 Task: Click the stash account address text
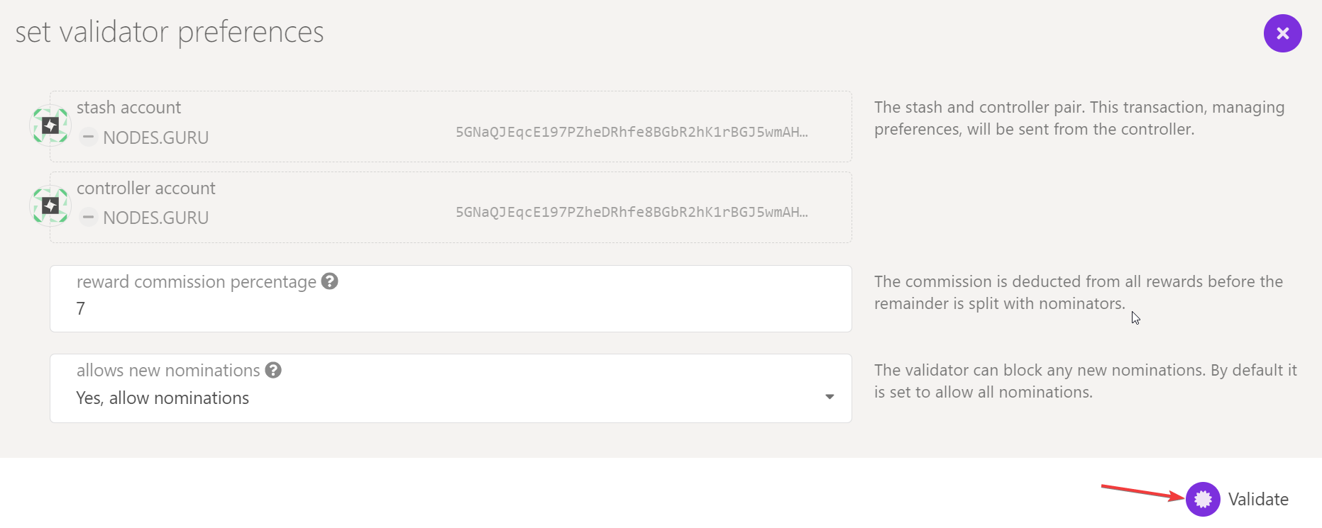[x=632, y=132]
